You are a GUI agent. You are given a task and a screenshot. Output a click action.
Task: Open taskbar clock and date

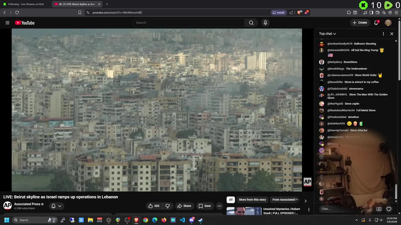coord(392,220)
